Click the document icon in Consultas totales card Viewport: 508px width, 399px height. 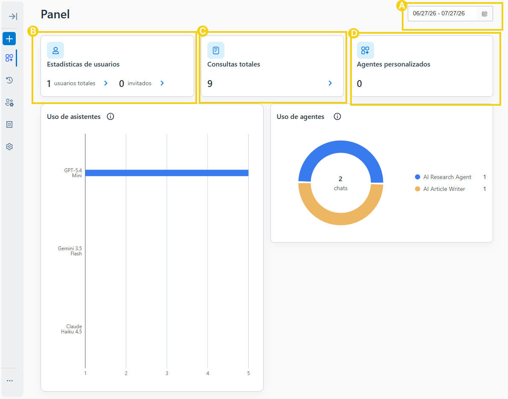216,50
